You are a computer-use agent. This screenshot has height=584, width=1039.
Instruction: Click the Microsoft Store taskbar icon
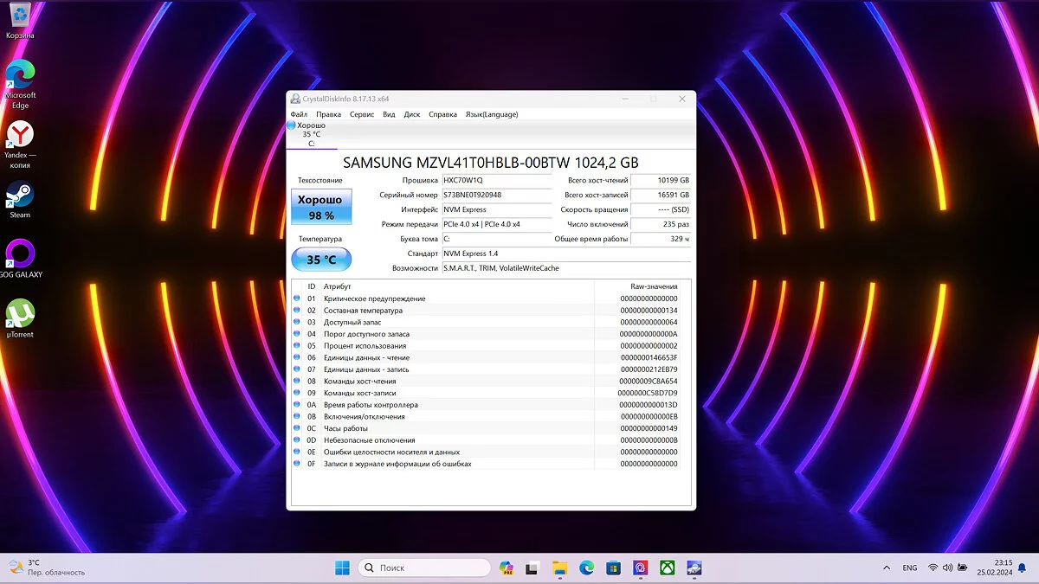(614, 568)
